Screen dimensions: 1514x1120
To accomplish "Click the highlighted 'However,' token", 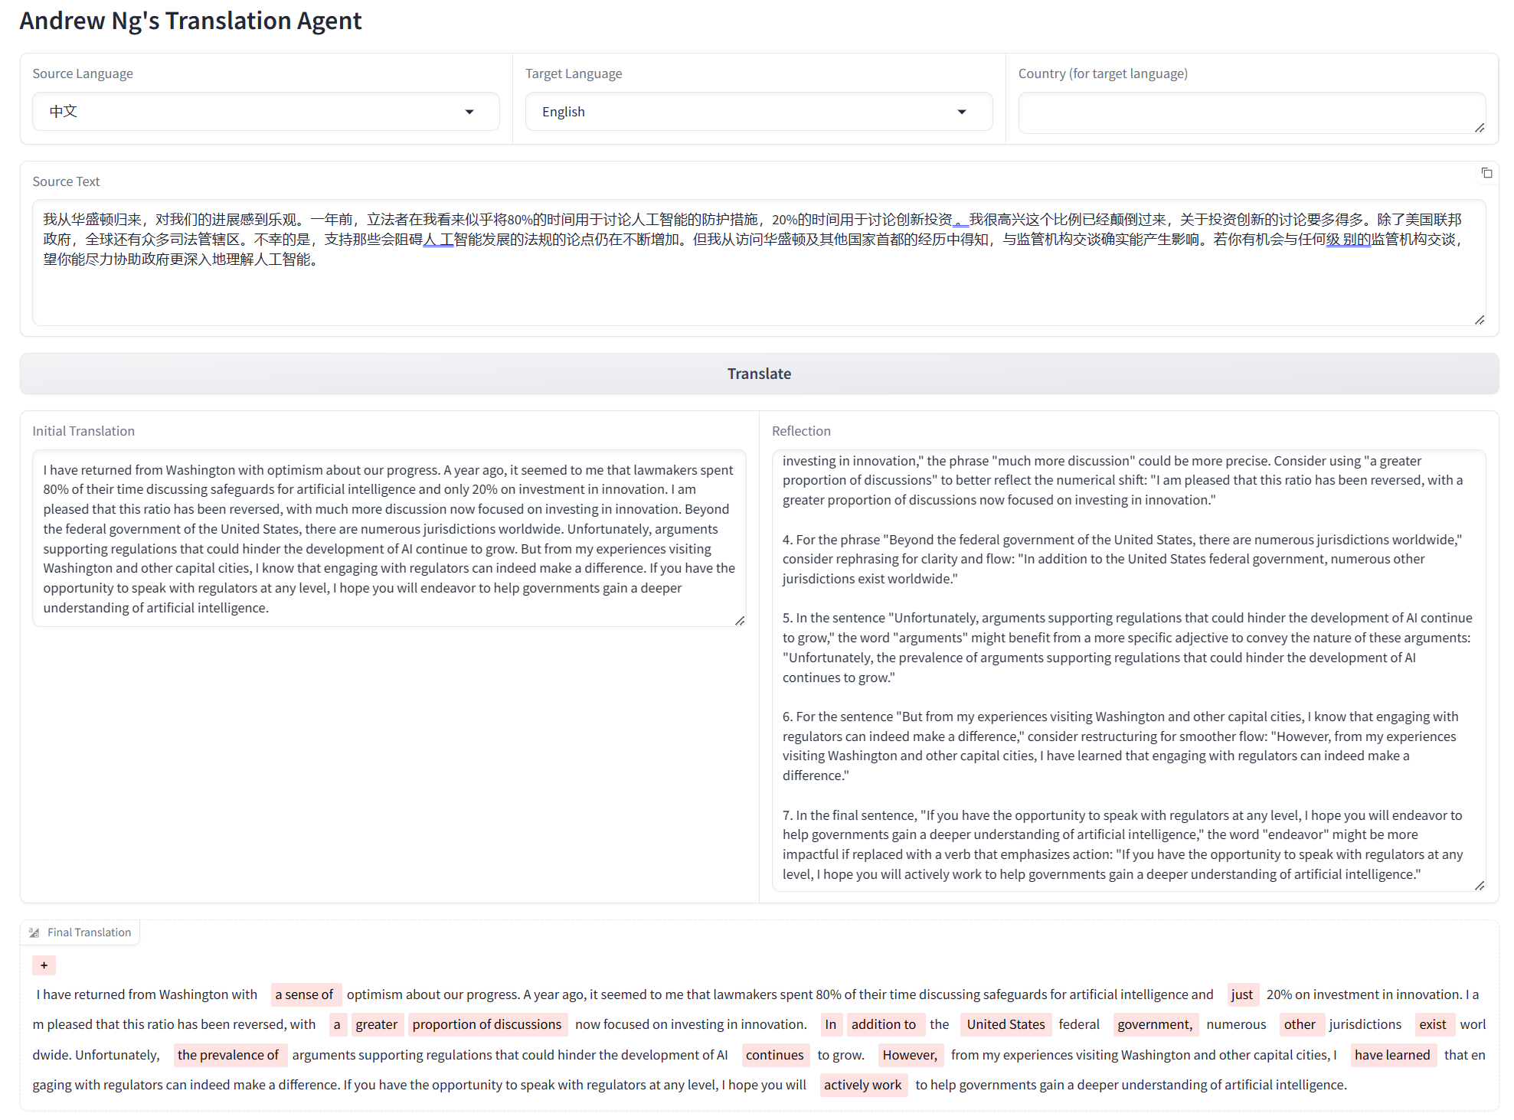I will click(x=909, y=1055).
